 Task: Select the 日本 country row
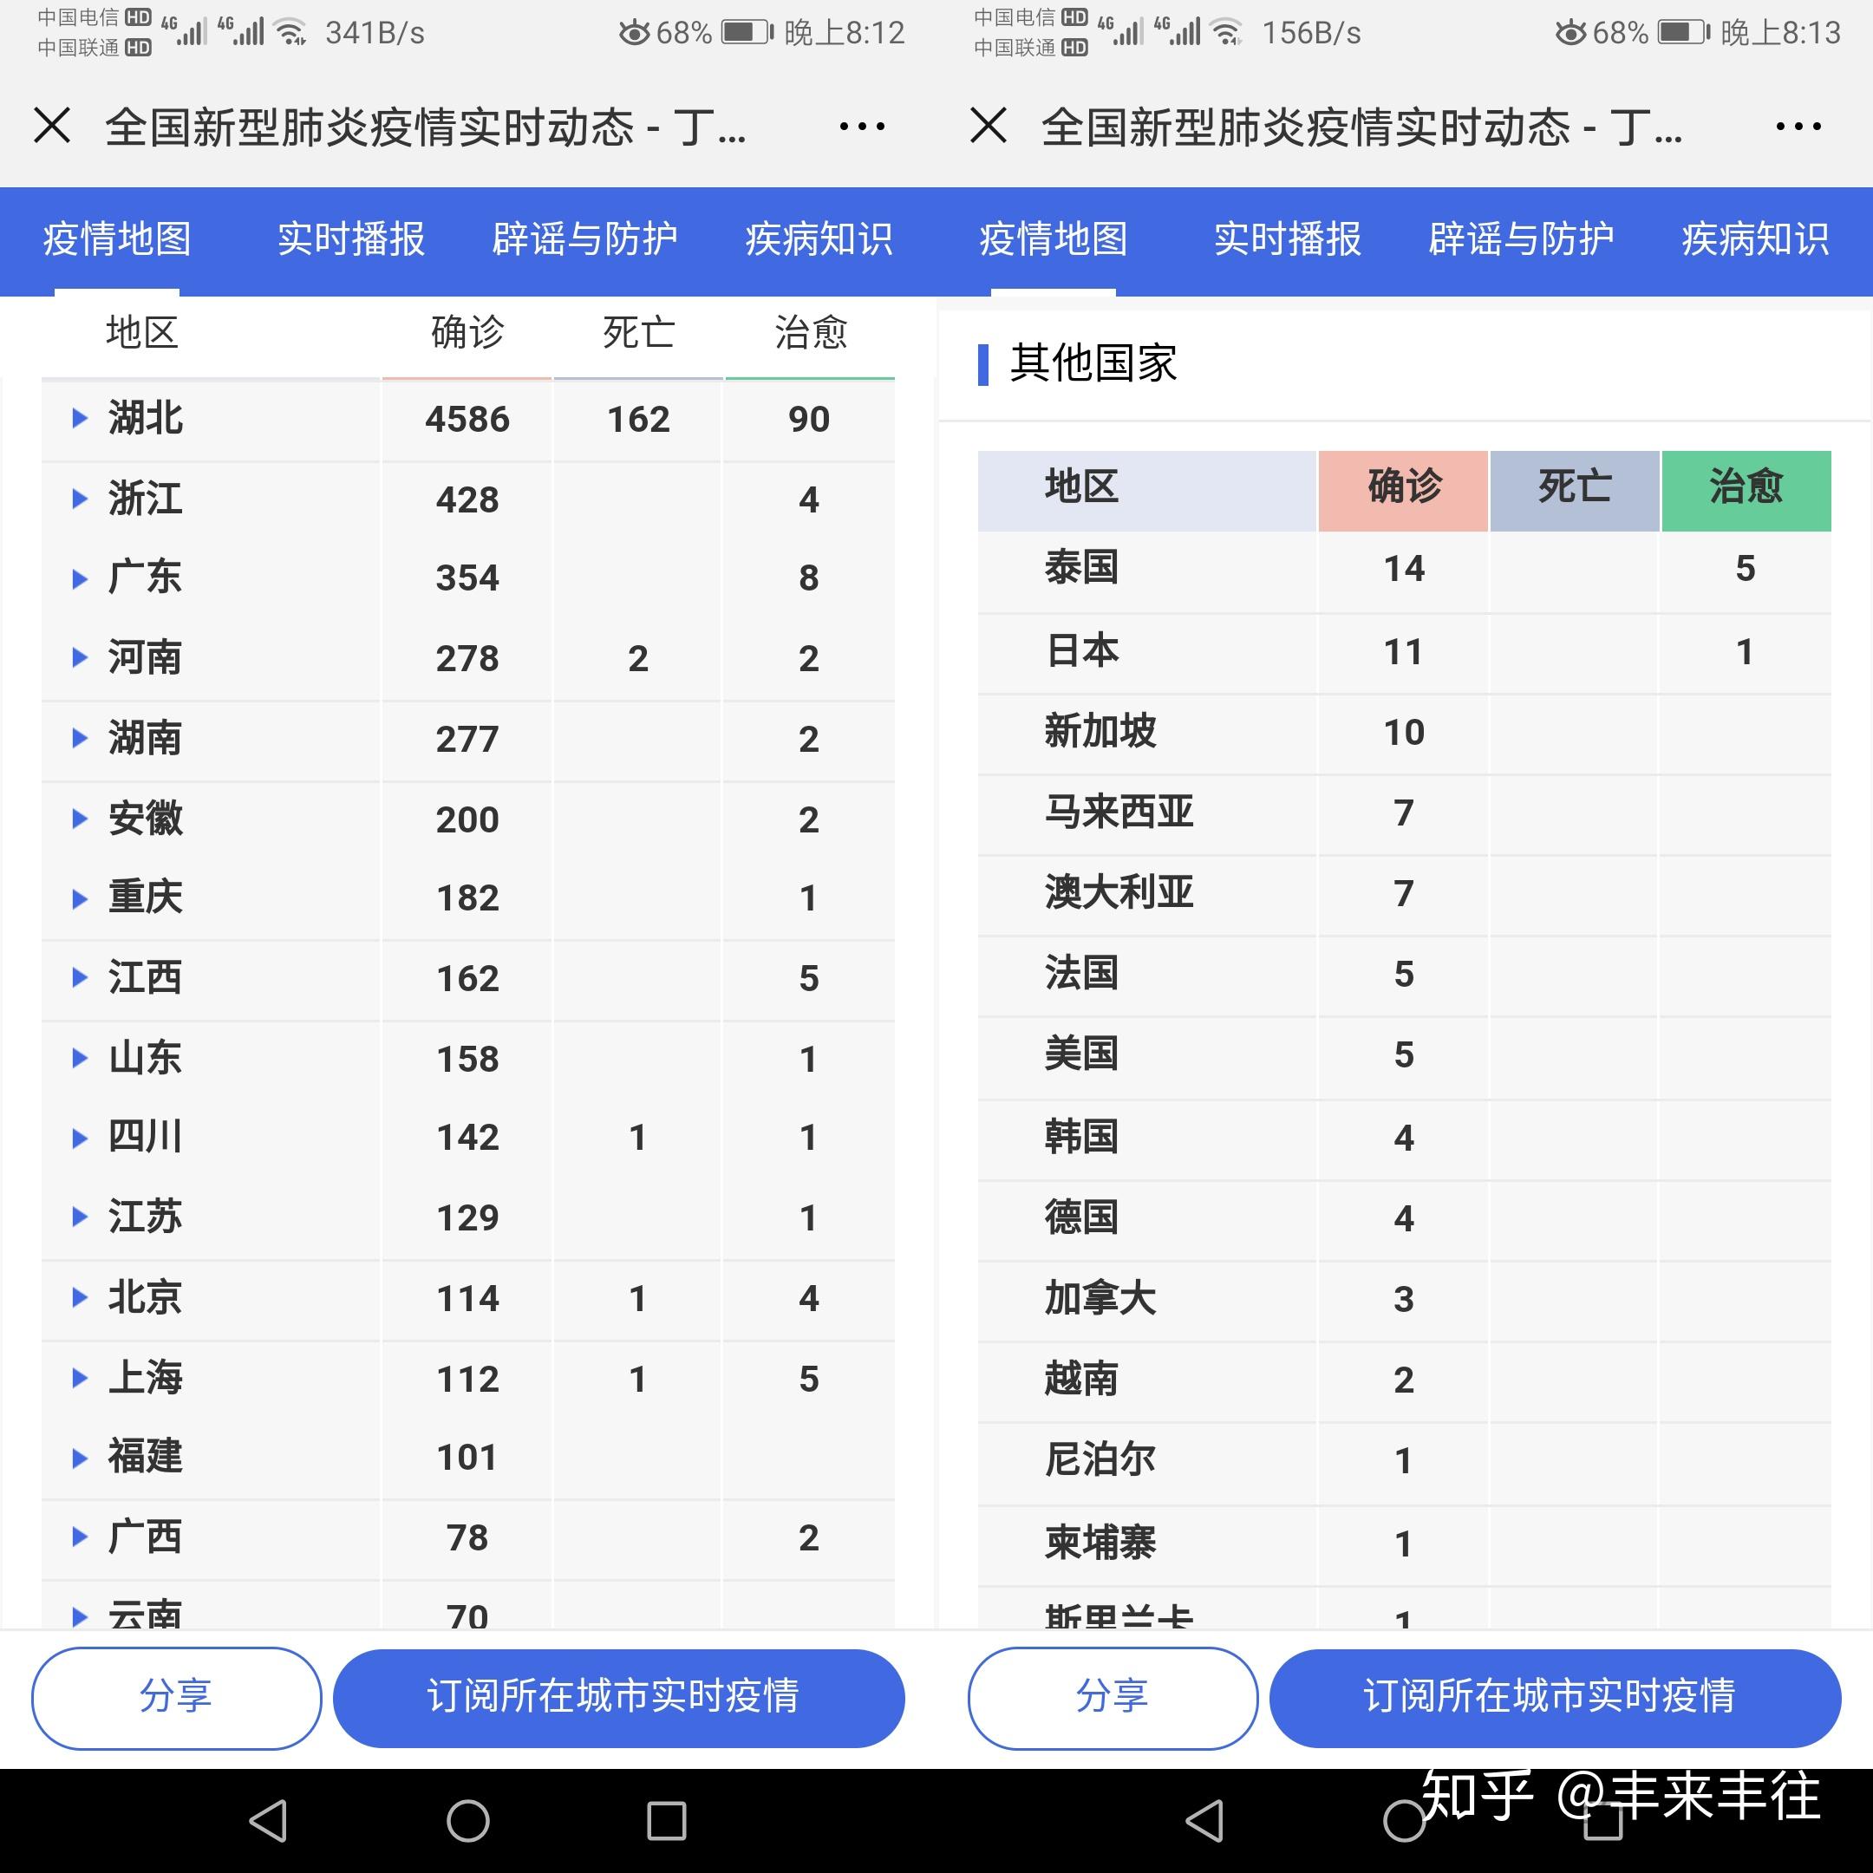(1404, 654)
